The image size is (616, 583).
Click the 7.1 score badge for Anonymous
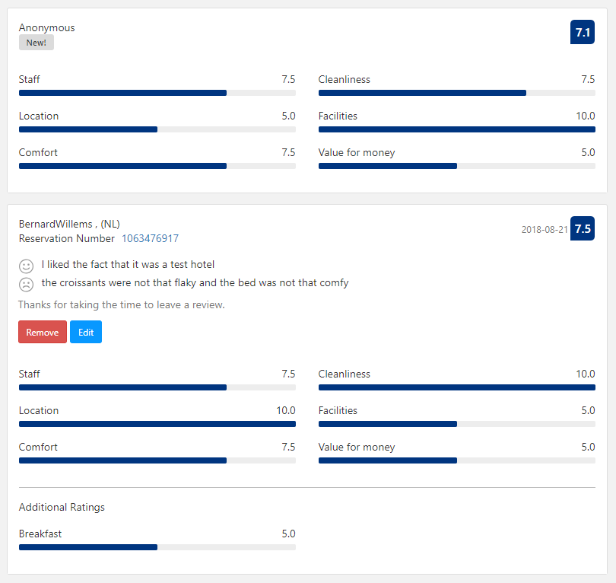[583, 32]
